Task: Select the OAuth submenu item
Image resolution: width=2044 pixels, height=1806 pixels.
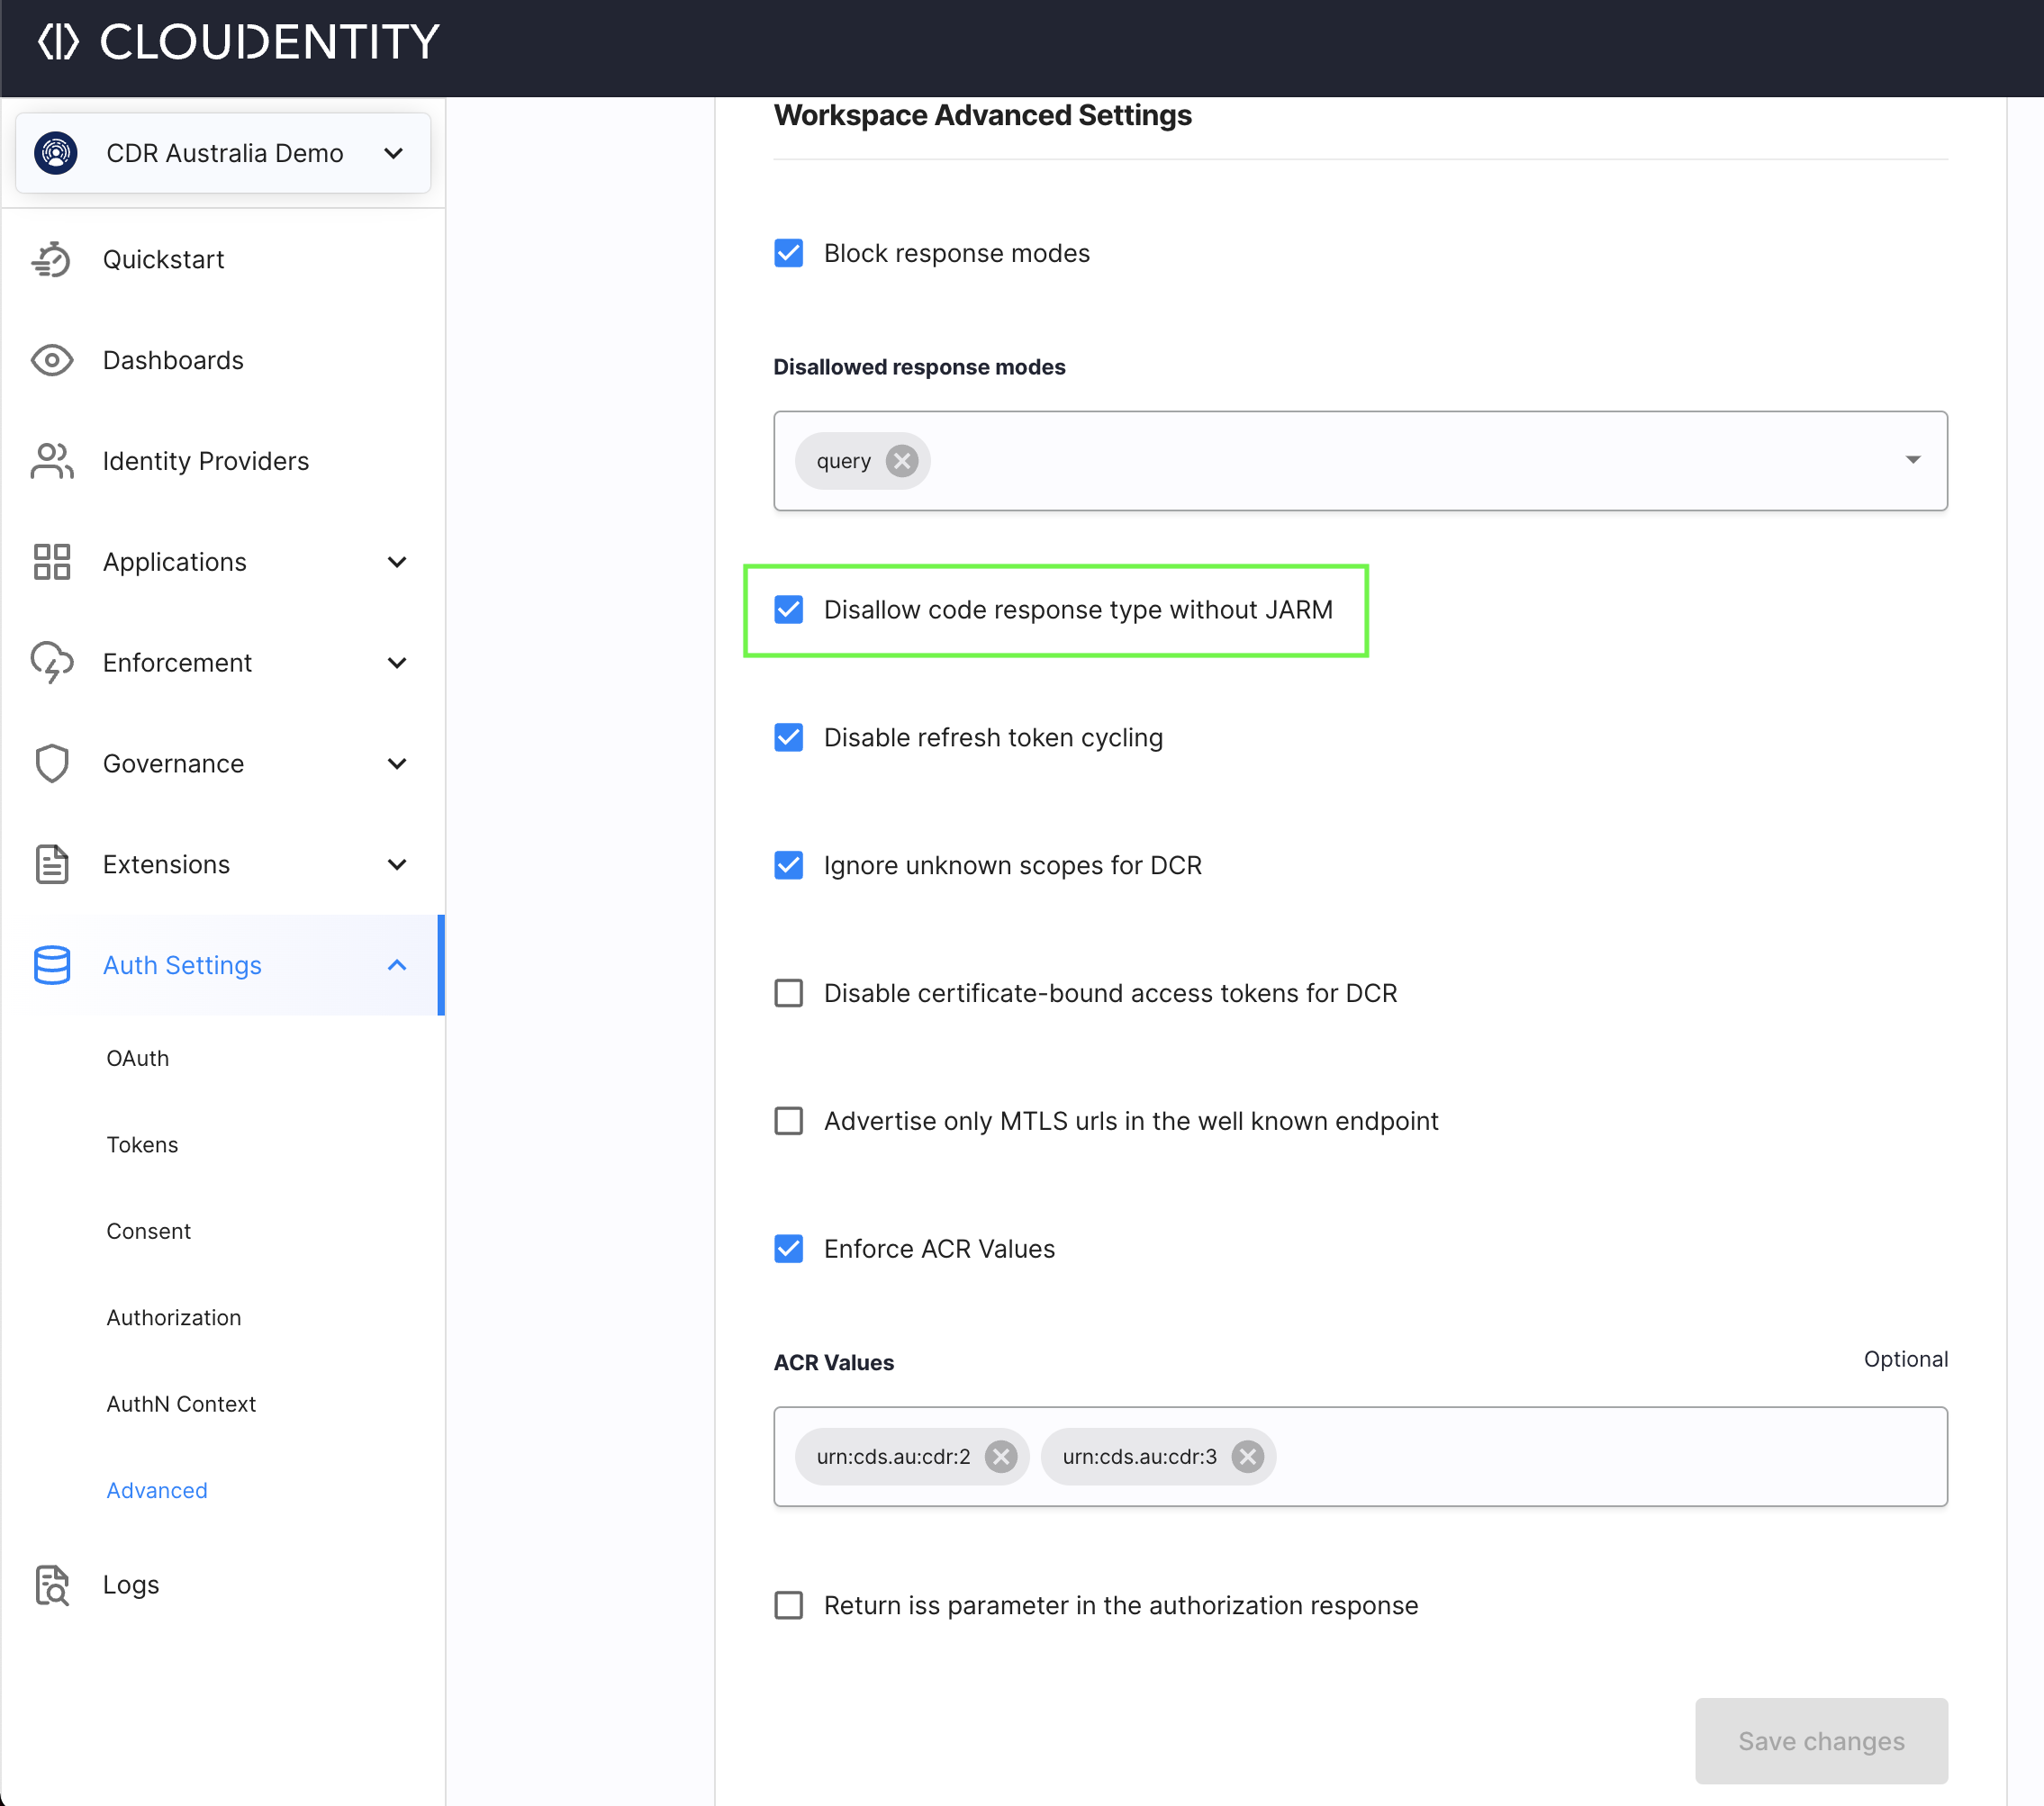Action: (136, 1058)
